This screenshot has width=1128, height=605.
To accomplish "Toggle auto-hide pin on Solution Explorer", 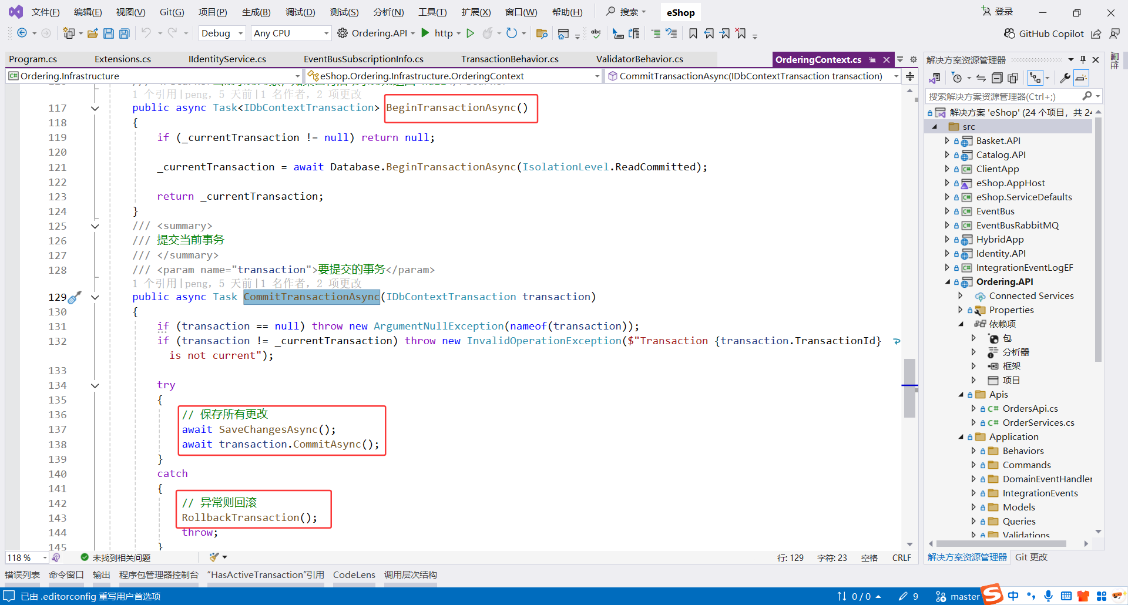I will [1083, 60].
